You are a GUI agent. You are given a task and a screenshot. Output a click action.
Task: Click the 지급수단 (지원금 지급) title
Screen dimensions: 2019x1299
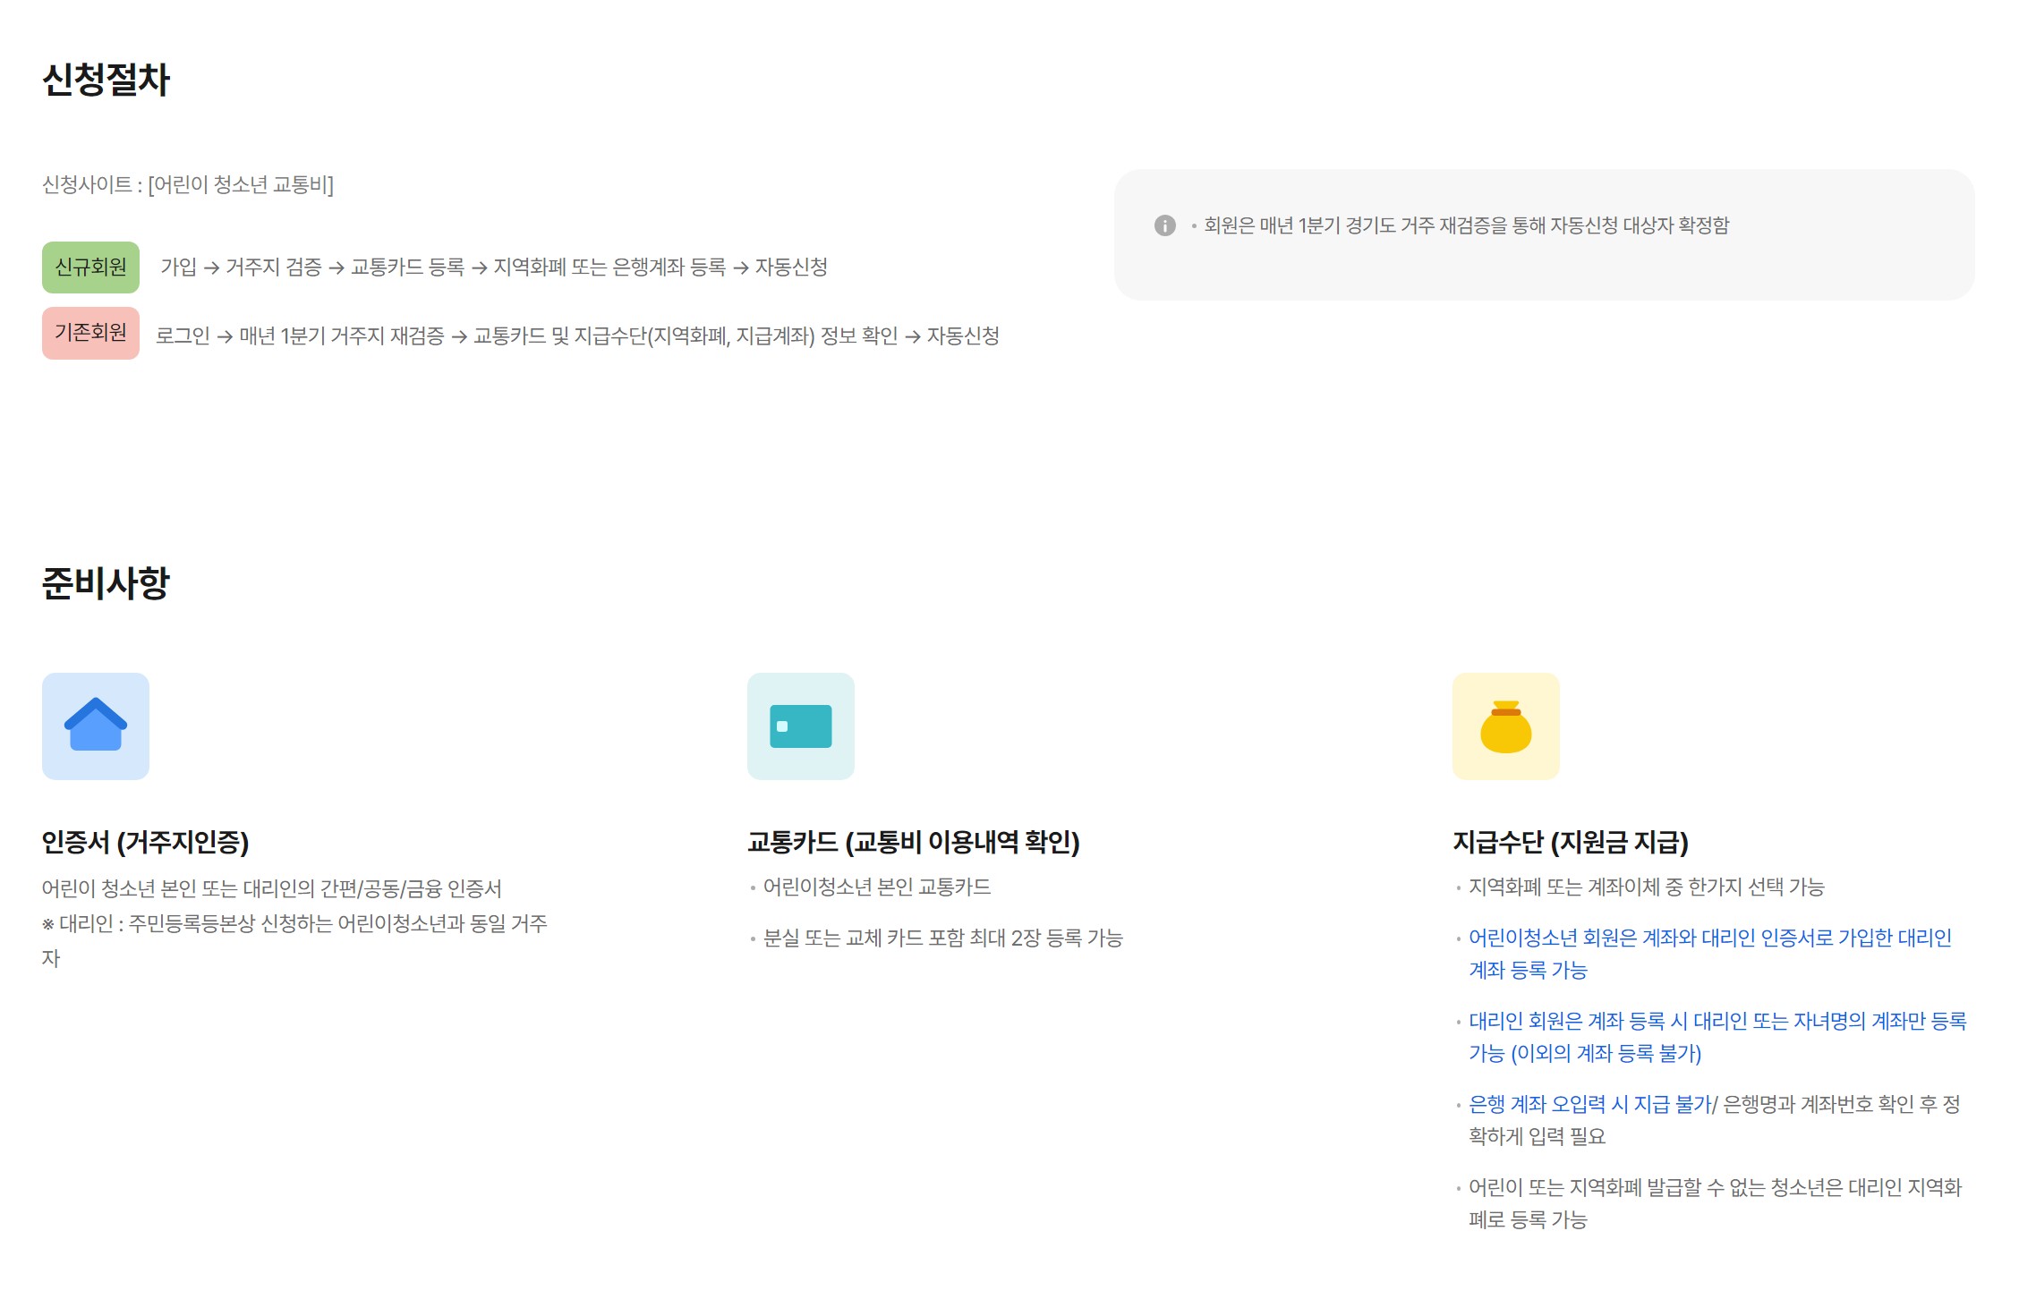coord(1570,842)
